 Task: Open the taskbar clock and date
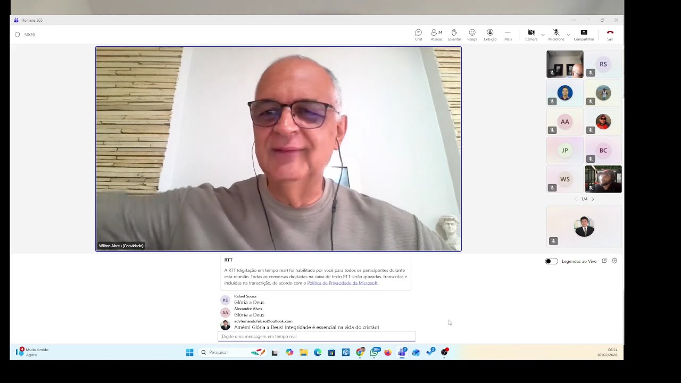click(x=608, y=352)
